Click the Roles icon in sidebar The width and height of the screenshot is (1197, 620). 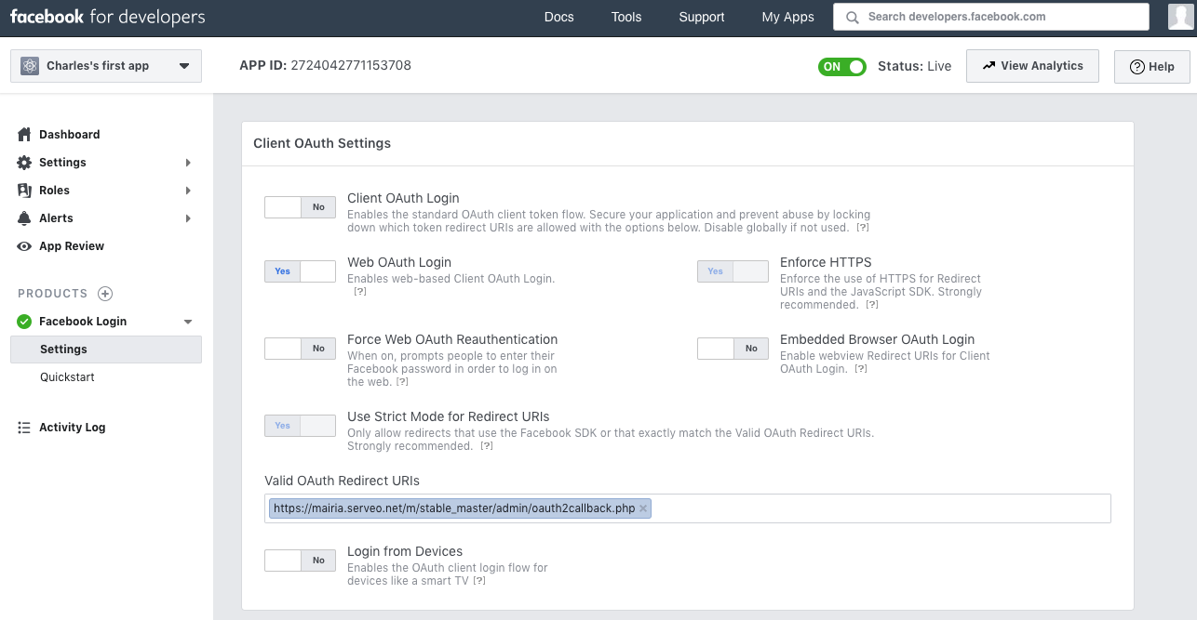(24, 191)
